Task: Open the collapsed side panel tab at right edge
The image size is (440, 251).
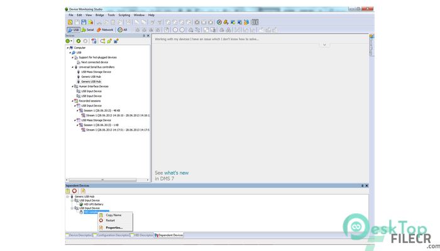Action: pyautogui.click(x=371, y=45)
